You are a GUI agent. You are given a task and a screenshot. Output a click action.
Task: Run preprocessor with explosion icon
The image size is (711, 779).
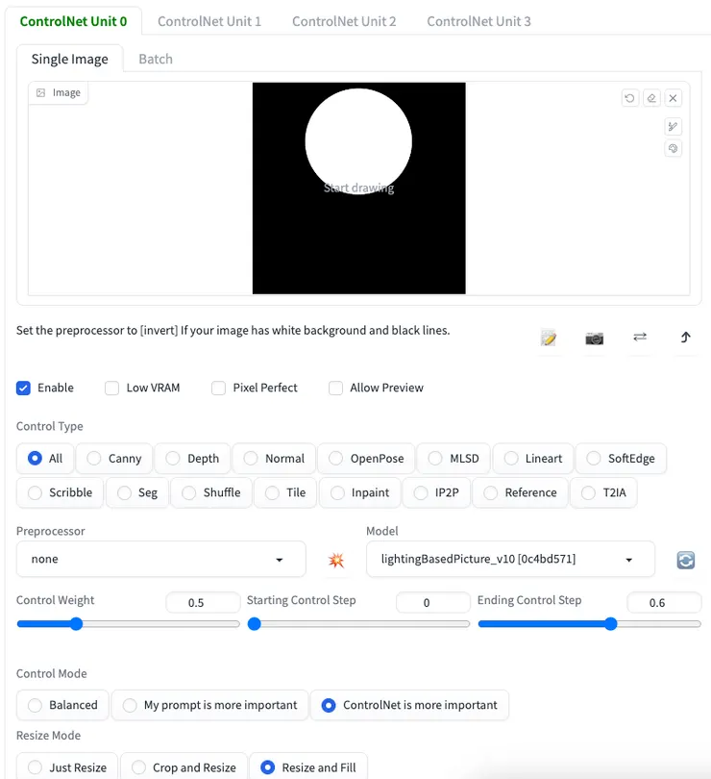click(336, 560)
